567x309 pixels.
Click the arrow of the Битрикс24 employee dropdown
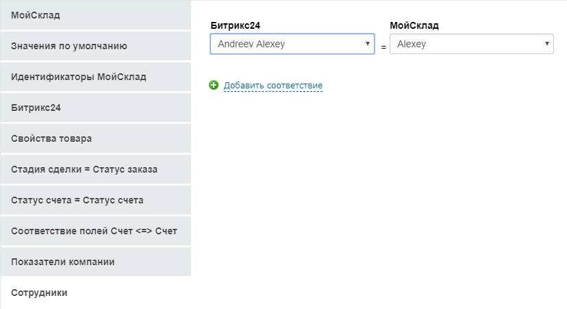coord(368,44)
